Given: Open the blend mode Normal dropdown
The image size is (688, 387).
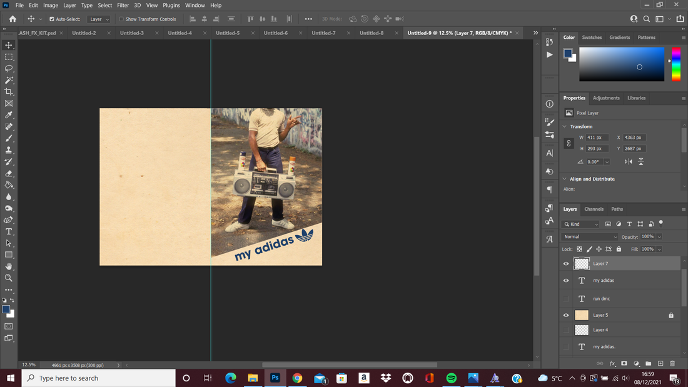Looking at the screenshot, I should click(590, 236).
